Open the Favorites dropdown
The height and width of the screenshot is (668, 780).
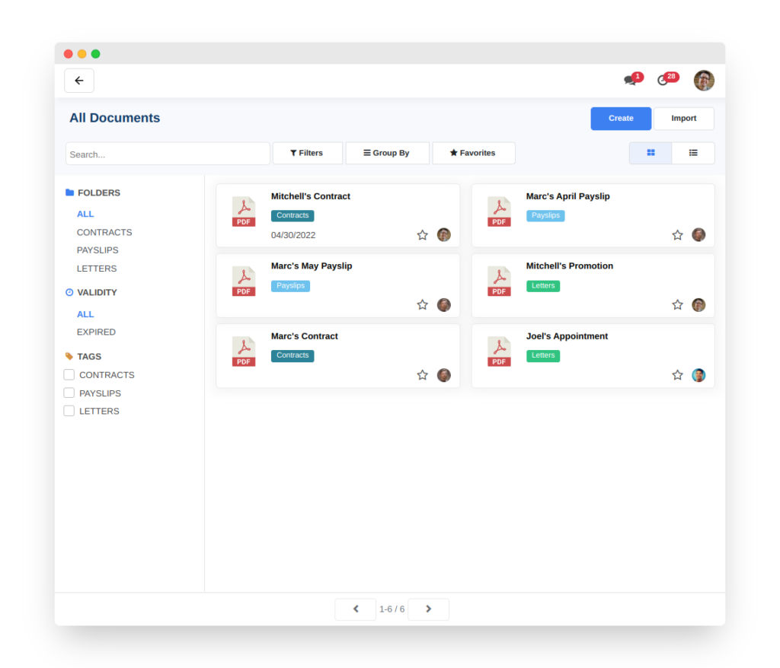point(473,152)
